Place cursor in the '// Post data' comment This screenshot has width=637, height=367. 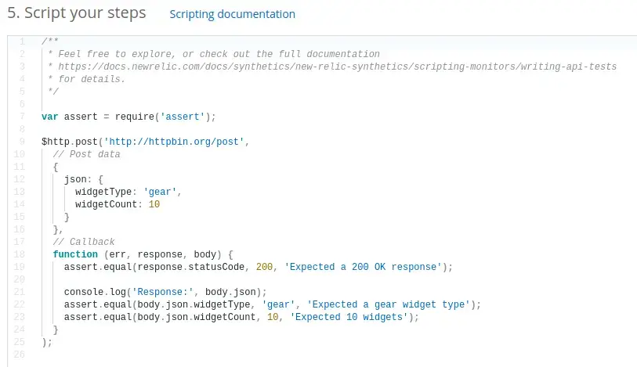(86, 154)
